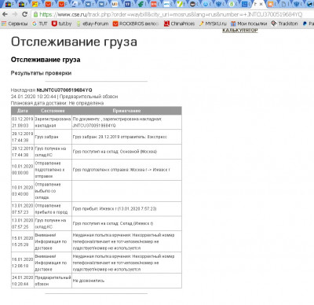Image resolution: width=314 pixels, height=305 pixels.
Task: Click the 03.12.2019 21:09:03 date cell
Action: (x=23, y=123)
